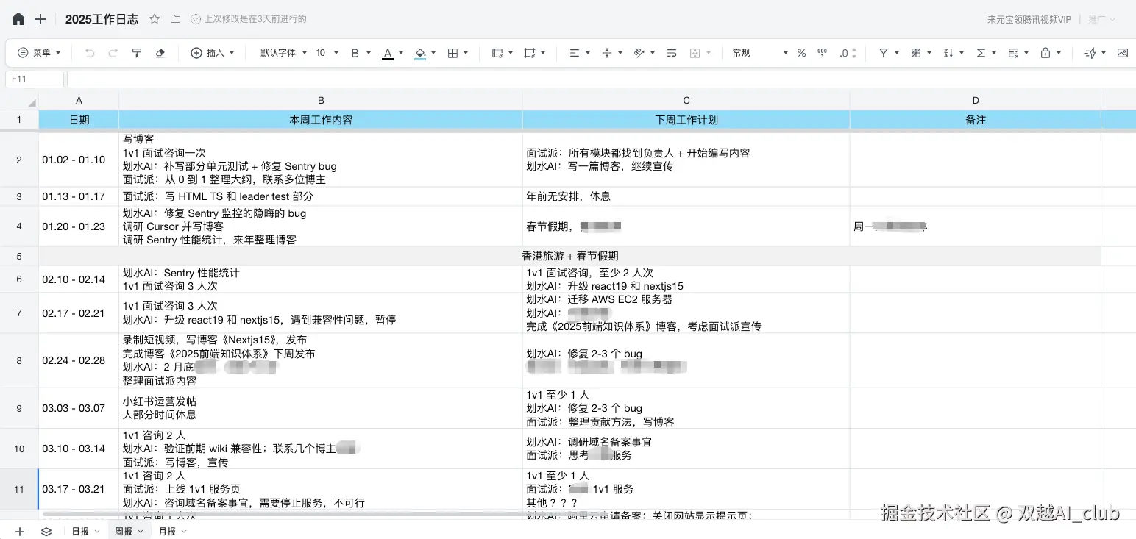Select the format painter tool
The width and height of the screenshot is (1136, 539).
point(136,53)
